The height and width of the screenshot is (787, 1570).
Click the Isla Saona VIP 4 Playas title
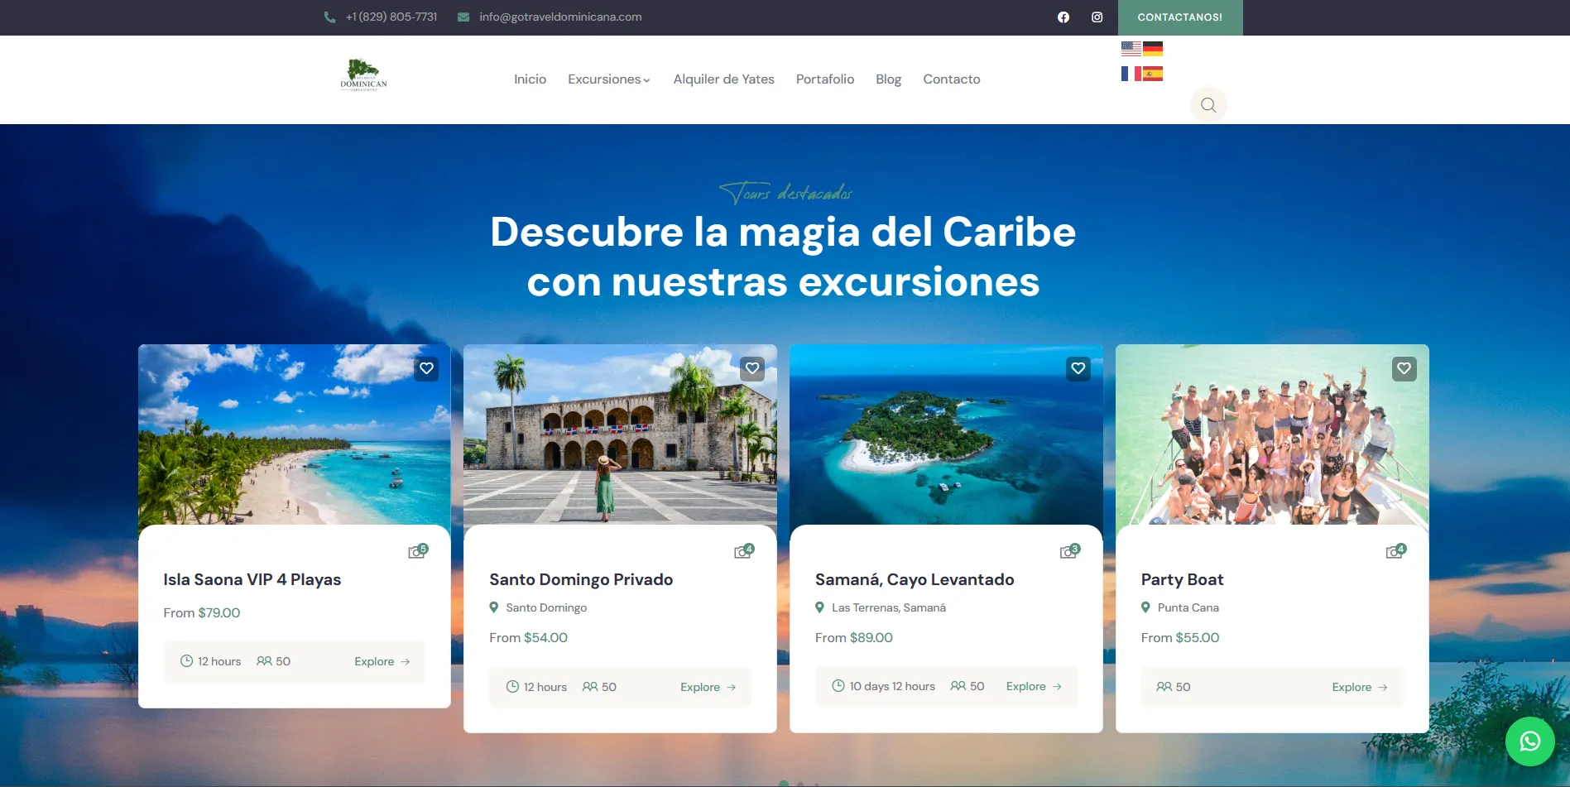pos(252,580)
